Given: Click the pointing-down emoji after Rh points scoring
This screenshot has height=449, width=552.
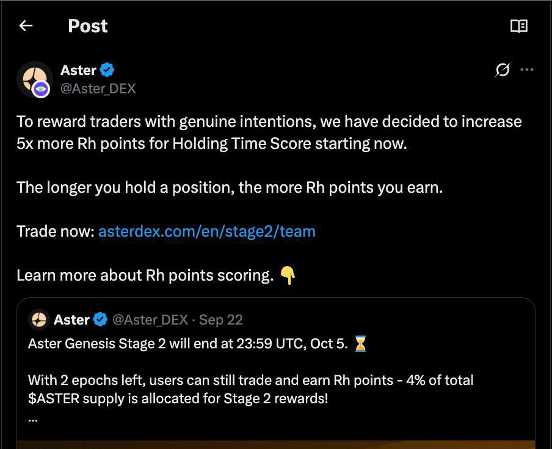Looking at the screenshot, I should [288, 276].
